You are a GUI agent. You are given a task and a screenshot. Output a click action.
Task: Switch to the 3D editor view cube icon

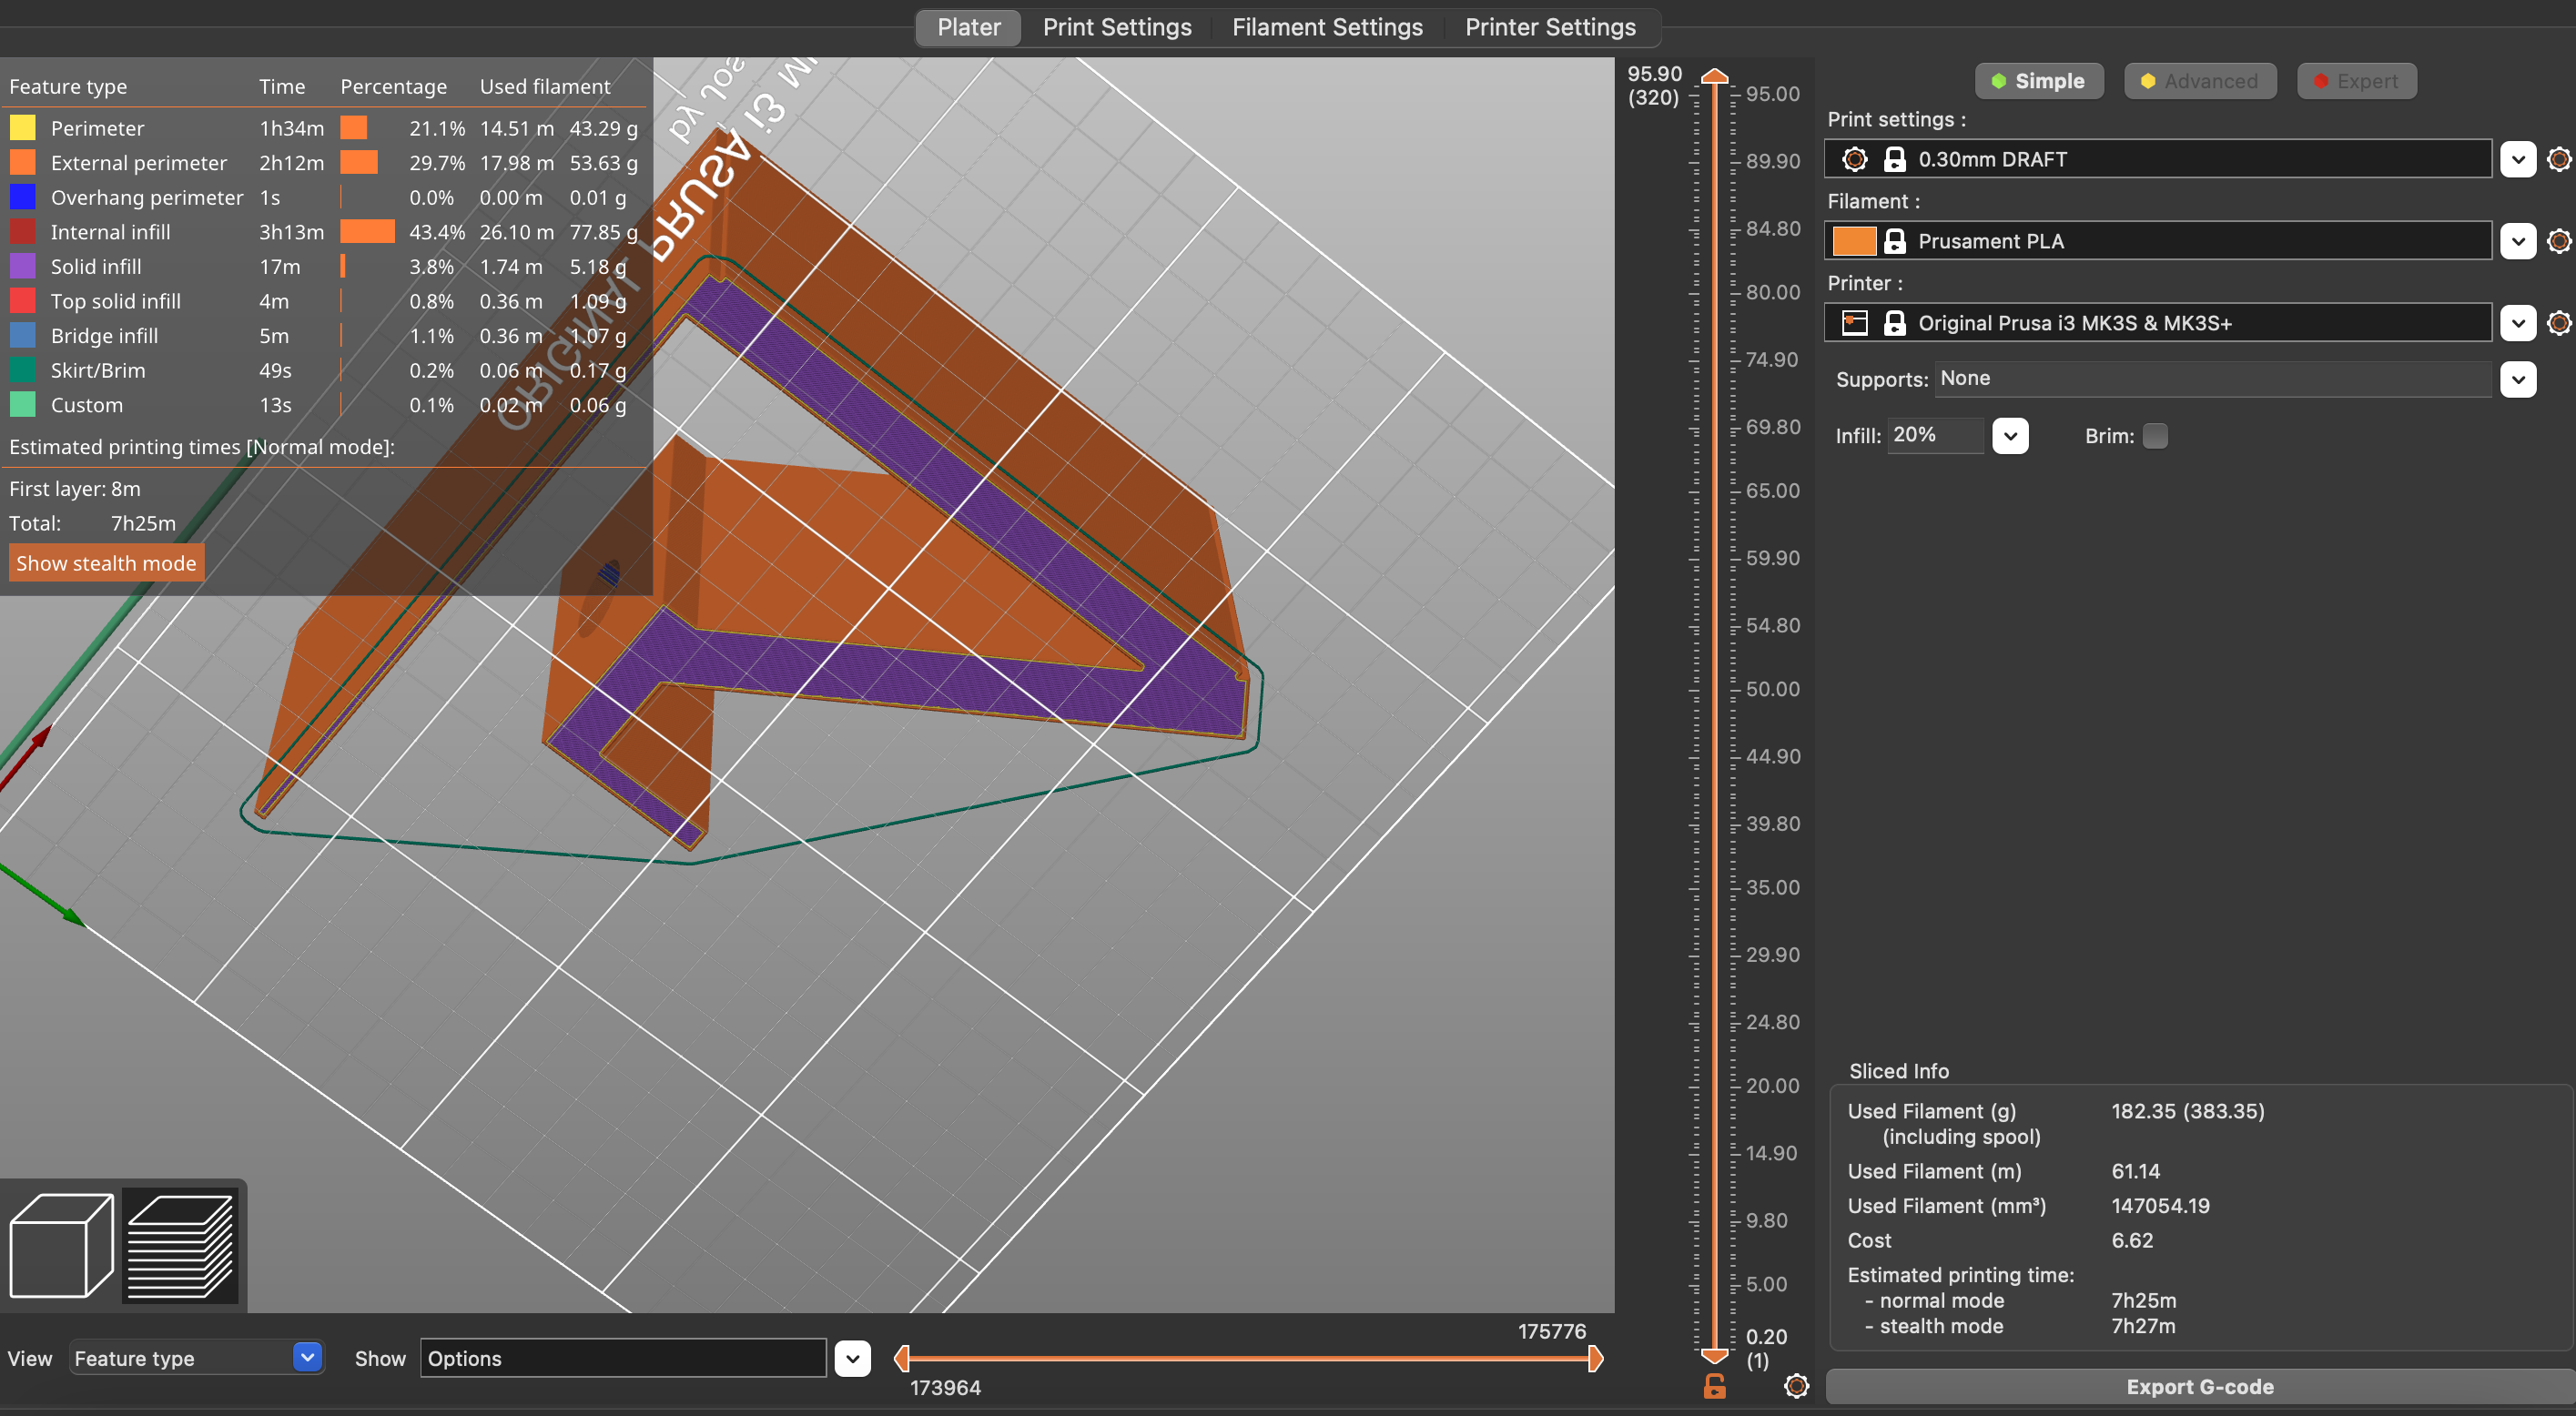(60, 1245)
